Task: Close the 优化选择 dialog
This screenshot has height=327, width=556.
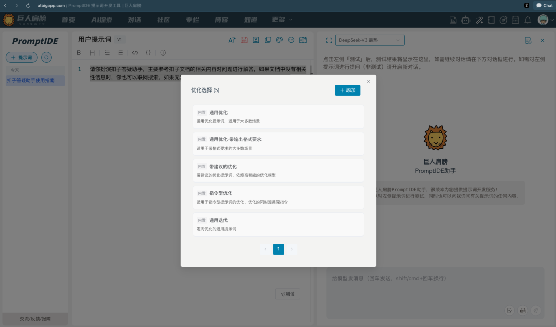Action: pos(368,81)
